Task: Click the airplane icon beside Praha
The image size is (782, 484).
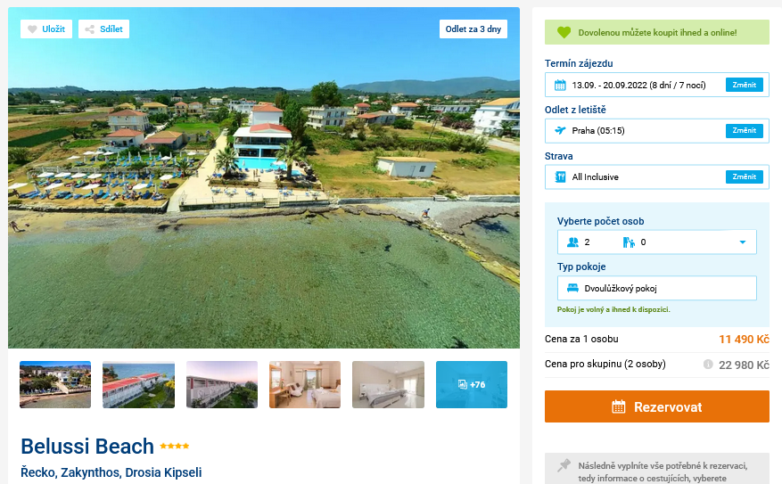Action: (560, 131)
